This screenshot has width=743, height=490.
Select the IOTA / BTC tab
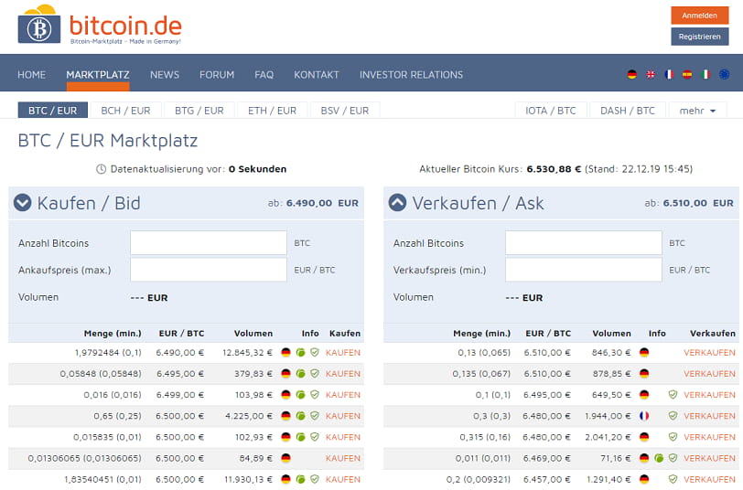(551, 111)
